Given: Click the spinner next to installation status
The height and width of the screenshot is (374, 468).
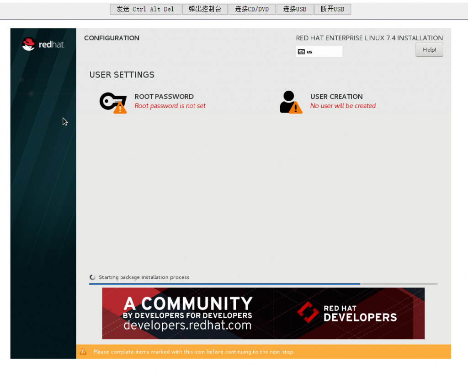Looking at the screenshot, I should click(92, 277).
